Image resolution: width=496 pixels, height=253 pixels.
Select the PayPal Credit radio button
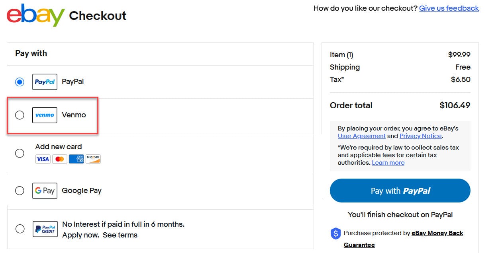[20, 229]
